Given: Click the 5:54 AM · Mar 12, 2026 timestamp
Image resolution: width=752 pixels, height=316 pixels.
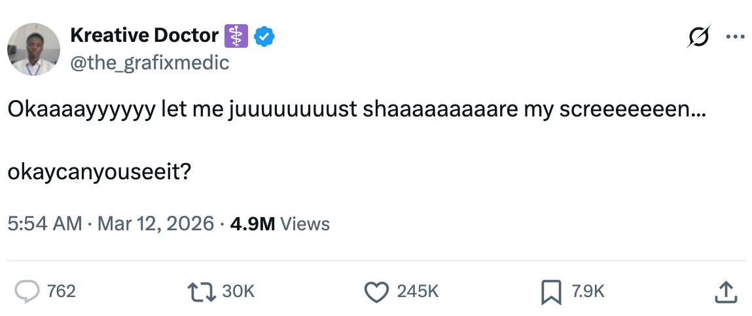Looking at the screenshot, I should [111, 224].
